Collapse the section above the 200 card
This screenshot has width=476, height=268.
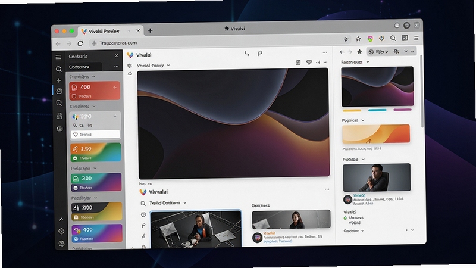point(95,169)
